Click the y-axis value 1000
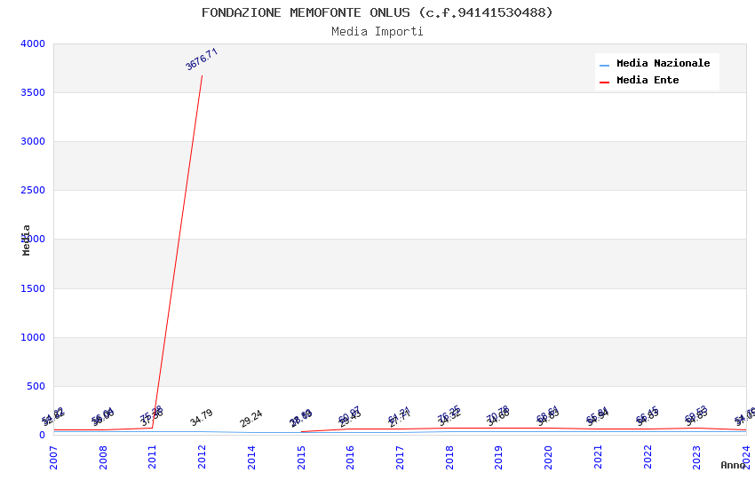The width and height of the screenshot is (755, 488). click(33, 337)
